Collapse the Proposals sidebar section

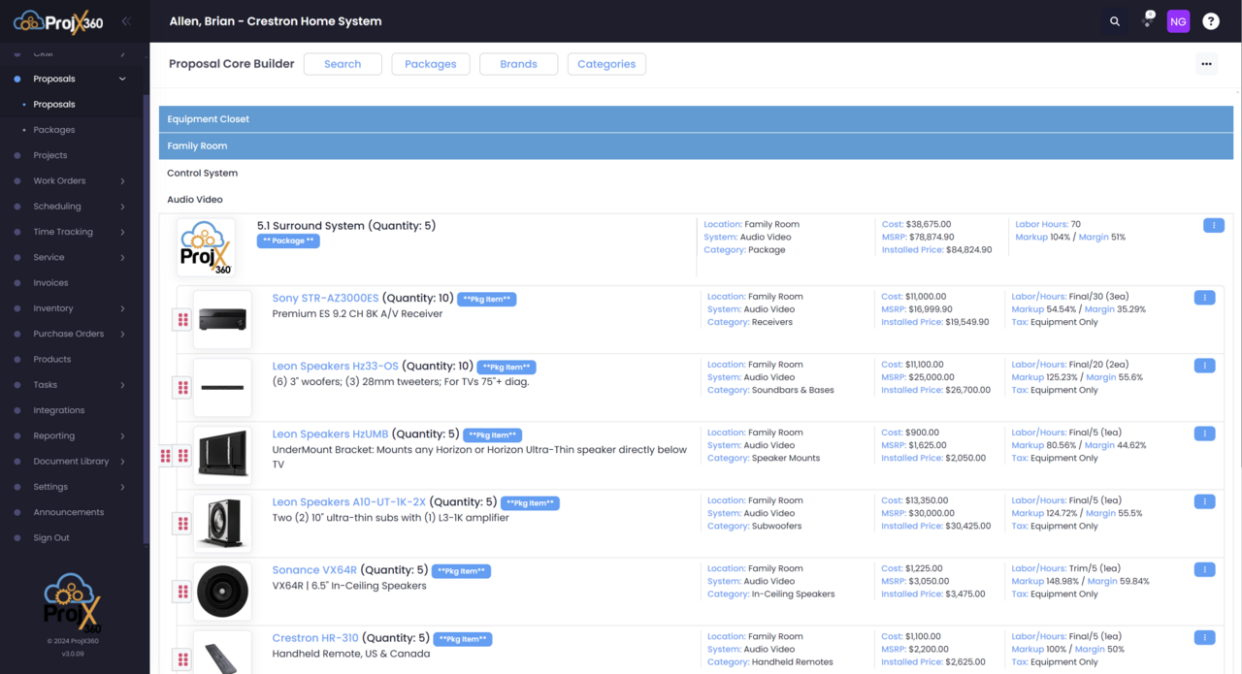[x=122, y=79]
